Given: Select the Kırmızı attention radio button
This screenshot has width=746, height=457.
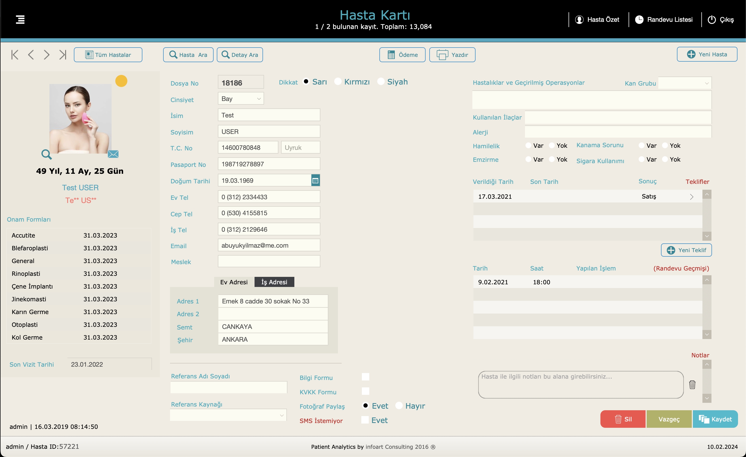Looking at the screenshot, I should click(338, 82).
